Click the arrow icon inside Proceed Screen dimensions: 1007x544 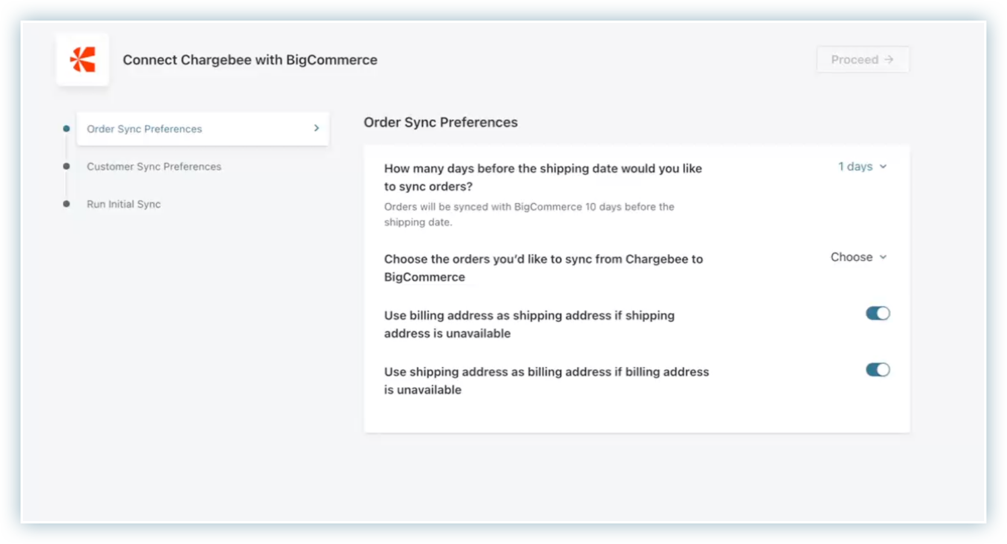tap(889, 59)
